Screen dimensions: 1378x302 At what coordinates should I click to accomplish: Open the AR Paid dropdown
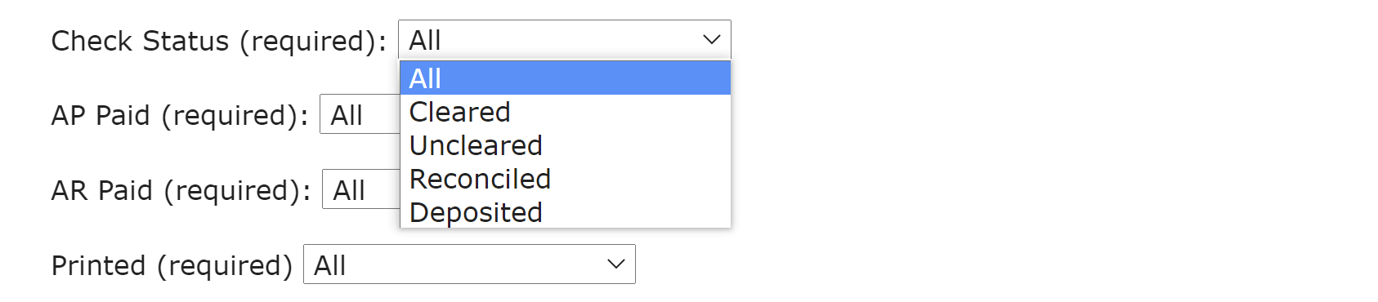click(361, 189)
